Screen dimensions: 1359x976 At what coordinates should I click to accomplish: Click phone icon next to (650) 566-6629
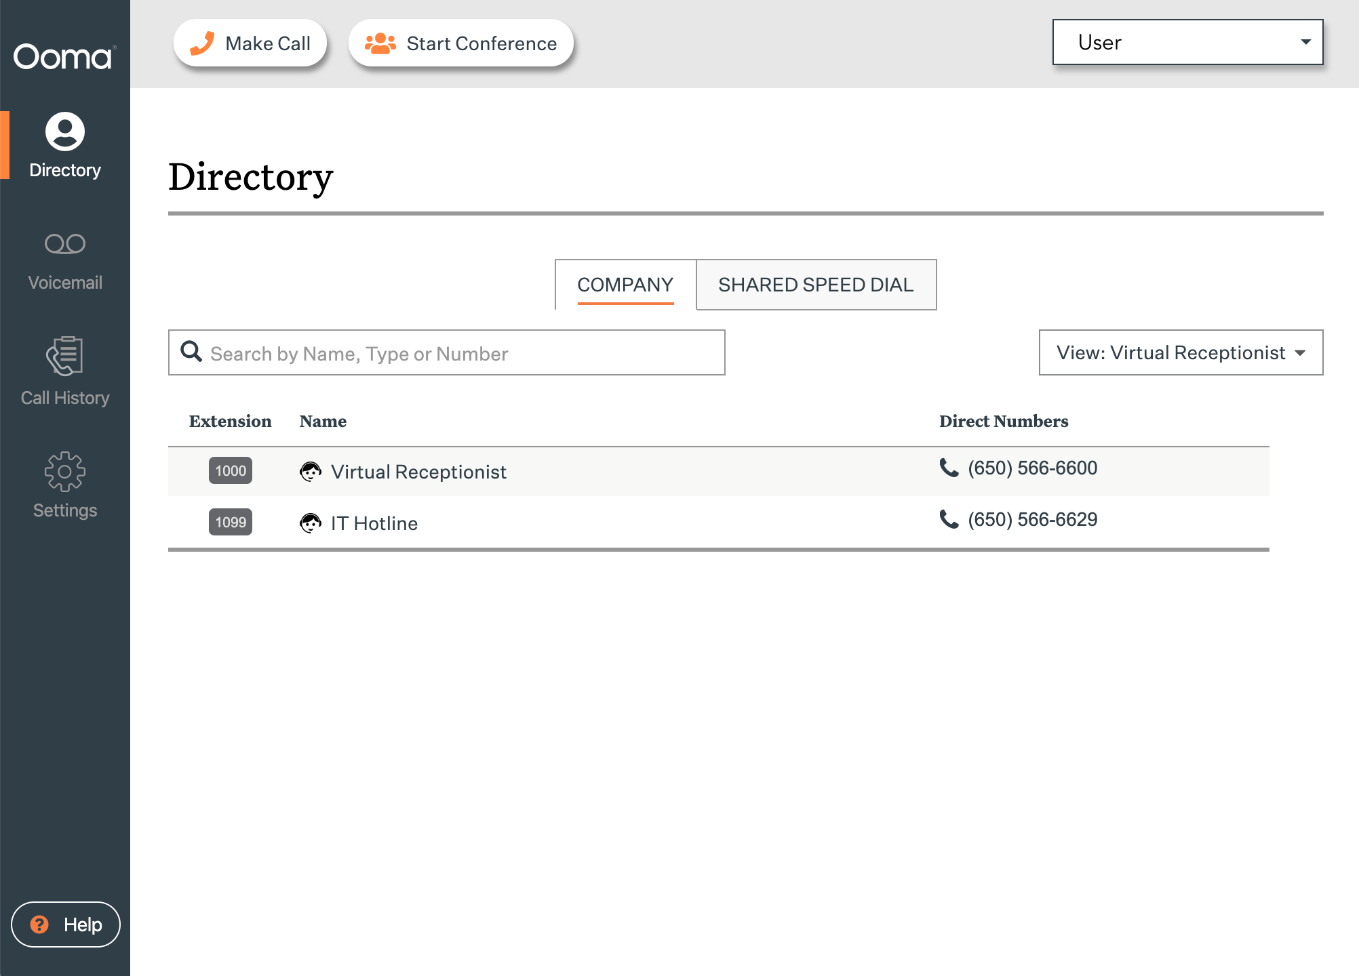coord(949,519)
